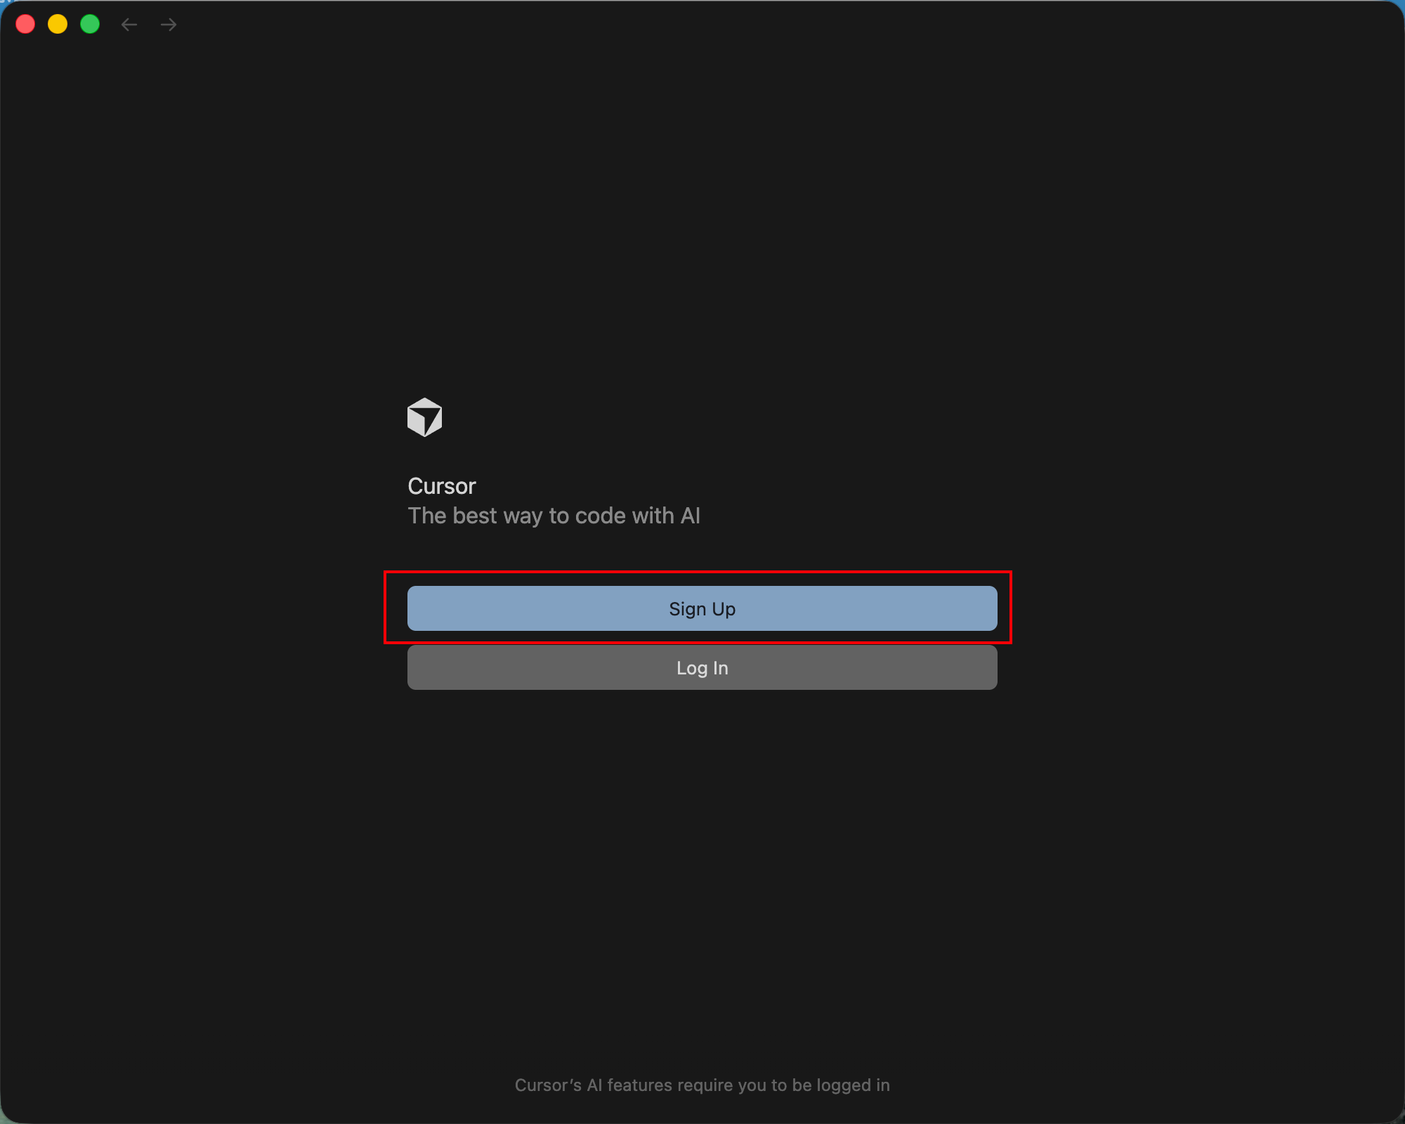Click the forward navigation arrow

pos(169,25)
